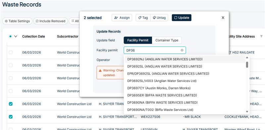Tick the first row's checkbox

click(x=11, y=53)
